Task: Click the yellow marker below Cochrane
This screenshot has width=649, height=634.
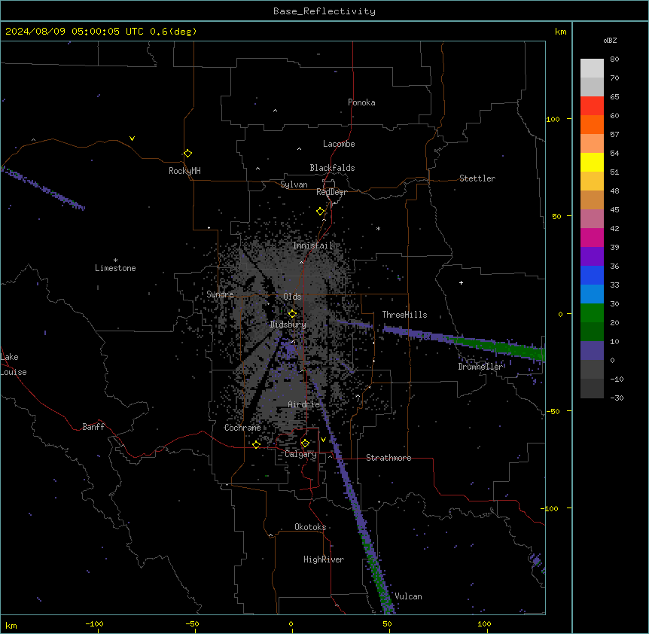Action: pyautogui.click(x=256, y=444)
